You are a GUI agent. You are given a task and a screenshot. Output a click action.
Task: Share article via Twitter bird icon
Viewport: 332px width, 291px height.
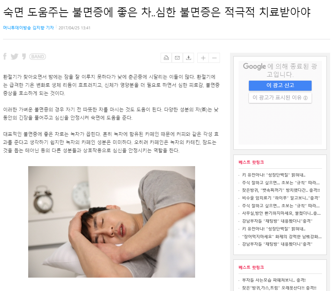coord(14,56)
